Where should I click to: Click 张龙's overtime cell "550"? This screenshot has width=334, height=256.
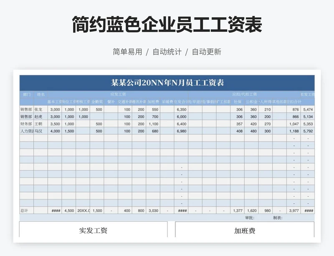pos(153,109)
